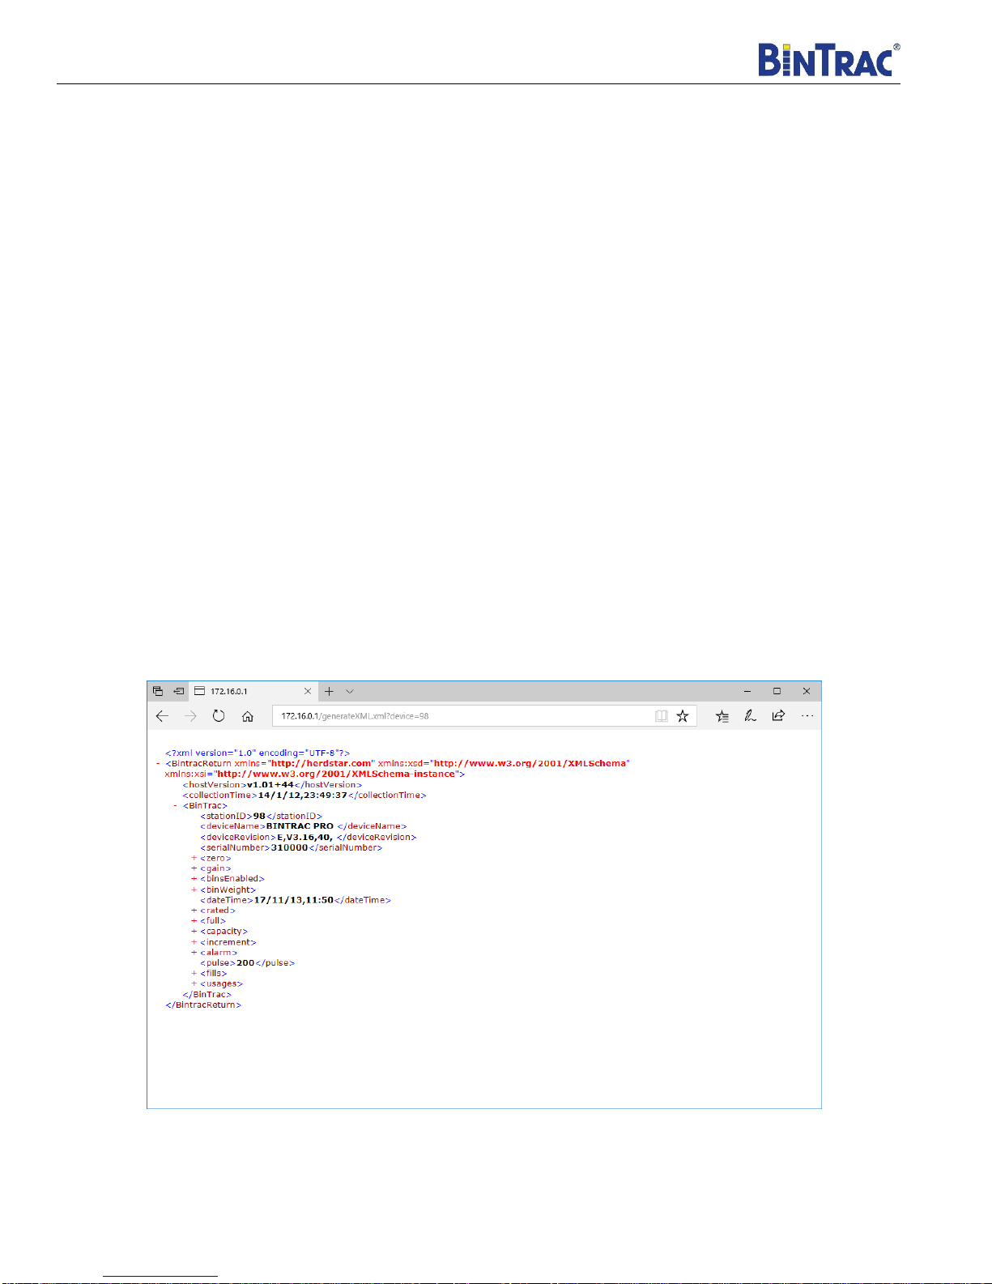The width and height of the screenshot is (992, 1284).
Task: Expand the zero node
Action: (194, 858)
